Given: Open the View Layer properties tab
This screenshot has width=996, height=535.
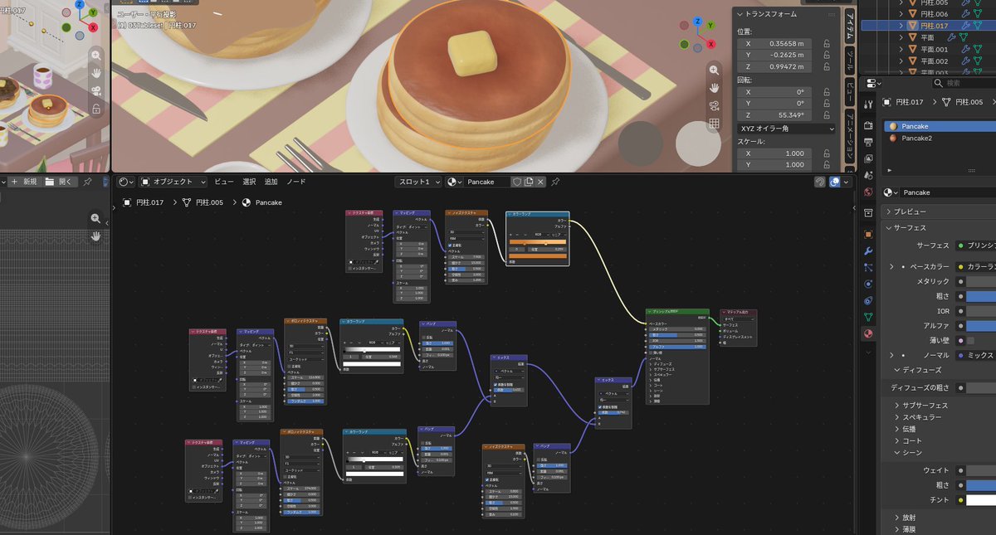Looking at the screenshot, I should pos(868,158).
